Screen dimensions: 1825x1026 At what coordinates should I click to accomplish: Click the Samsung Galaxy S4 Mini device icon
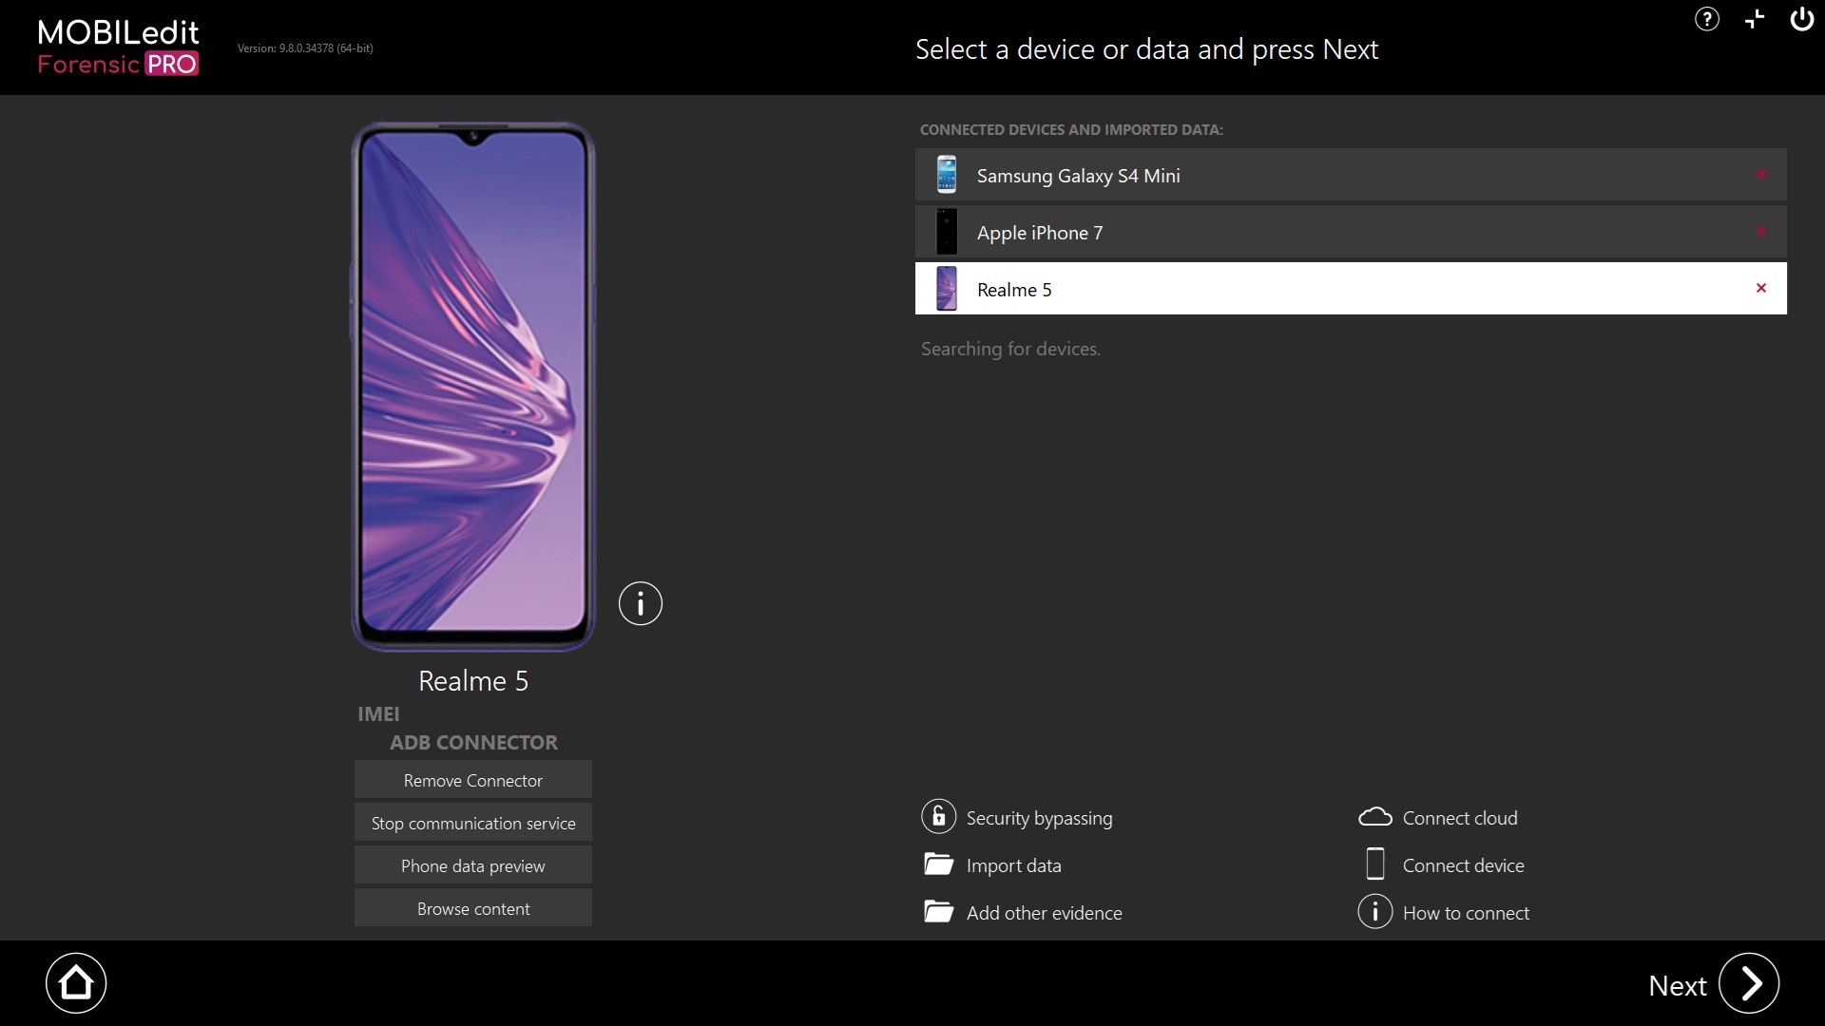[947, 175]
